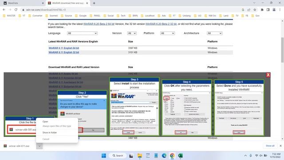Open WinRAR 6.11 English 64 bit link

64,48
